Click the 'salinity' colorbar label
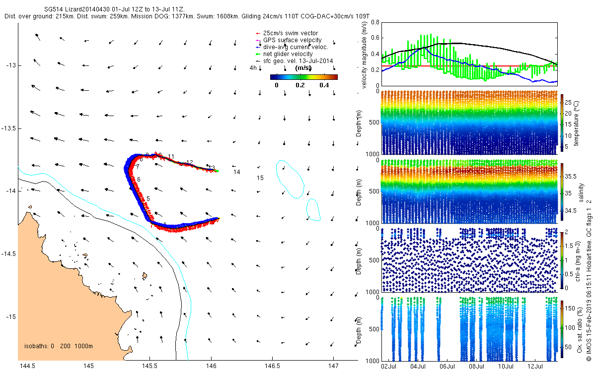Viewport: 596px width, 372px height. pyautogui.click(x=581, y=192)
